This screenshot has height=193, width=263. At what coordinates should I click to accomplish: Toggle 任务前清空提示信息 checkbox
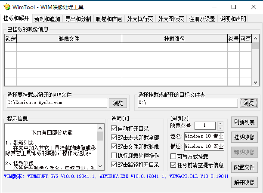pyautogui.click(x=197, y=165)
